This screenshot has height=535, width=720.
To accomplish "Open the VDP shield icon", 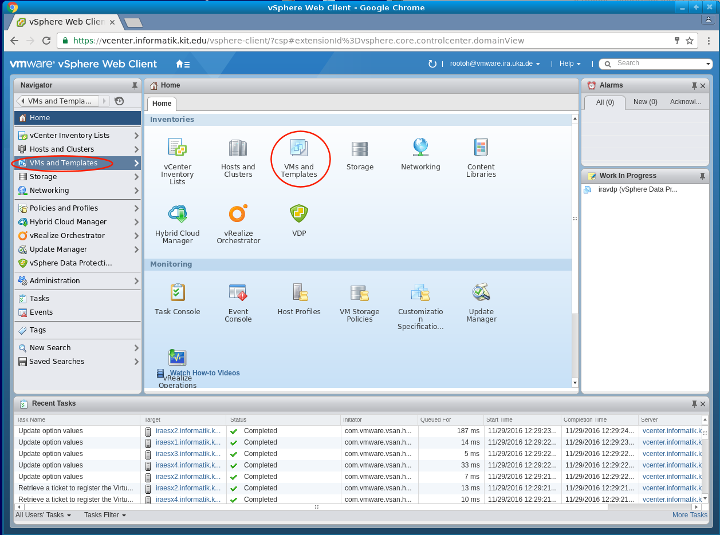I will (x=299, y=214).
